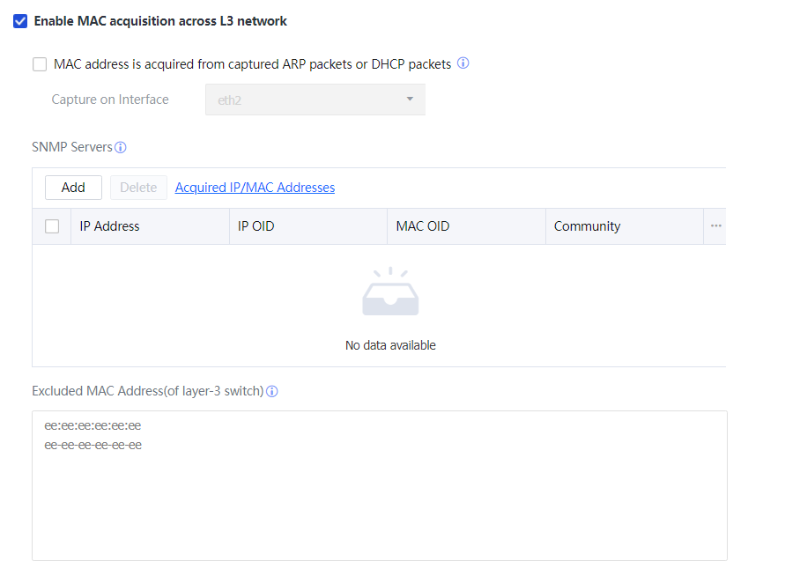Uncheck Enable MAC acquisition across L3 network
This screenshot has height=576, width=785.
(20, 21)
